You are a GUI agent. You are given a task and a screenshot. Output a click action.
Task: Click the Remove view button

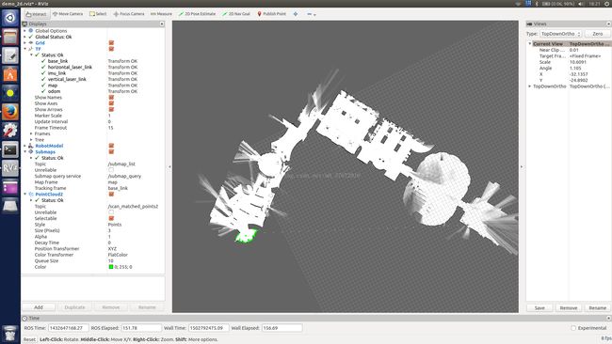pyautogui.click(x=569, y=307)
